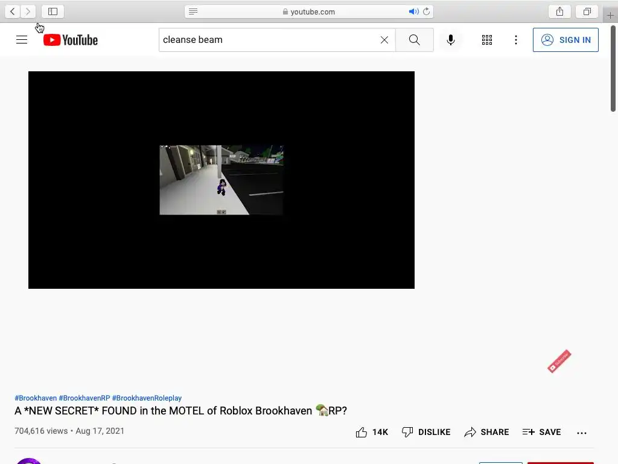The width and height of the screenshot is (618, 464).
Task: Click the page vertical scrollbar thumb
Action: pos(613,69)
